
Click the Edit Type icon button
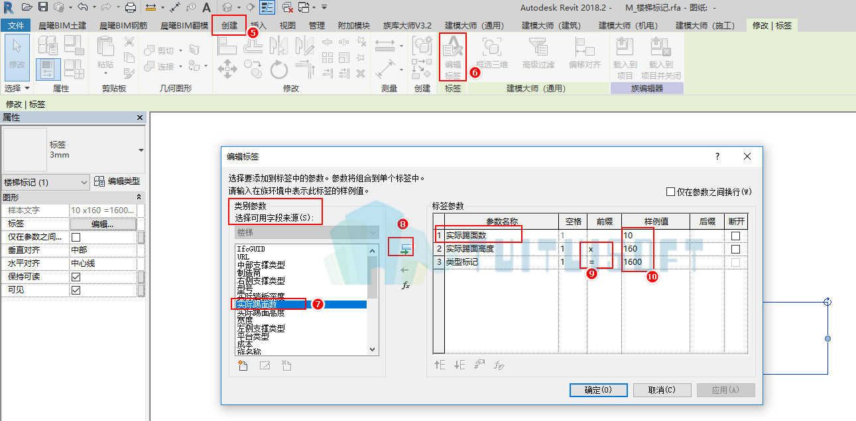tap(117, 181)
